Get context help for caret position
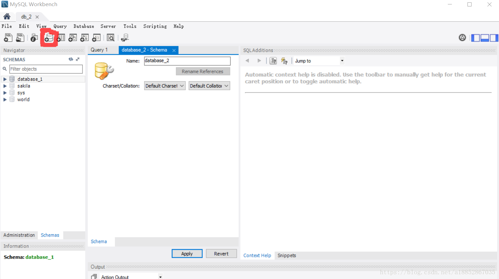Screen dimensions: 499x279 coord(273,61)
